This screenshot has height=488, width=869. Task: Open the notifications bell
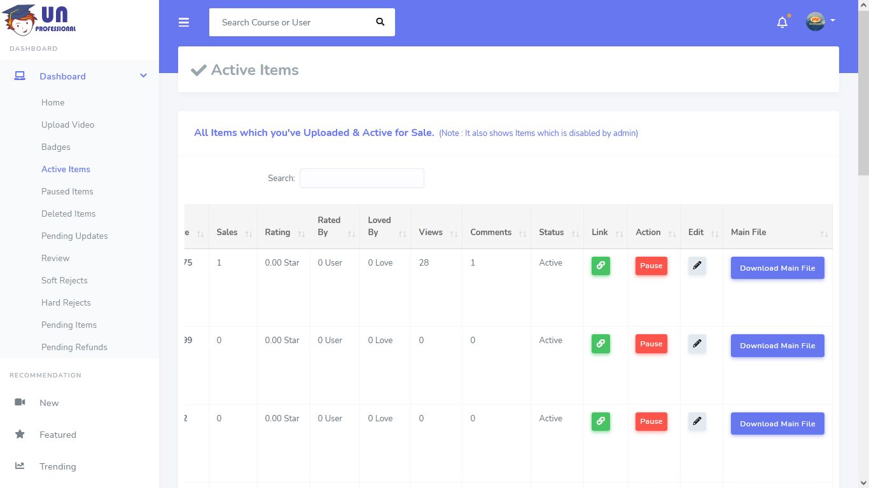[782, 22]
